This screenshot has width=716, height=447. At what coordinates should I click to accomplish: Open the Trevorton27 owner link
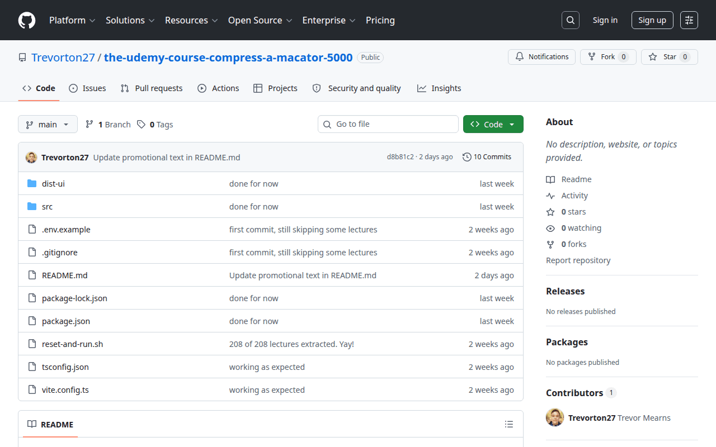pos(63,58)
